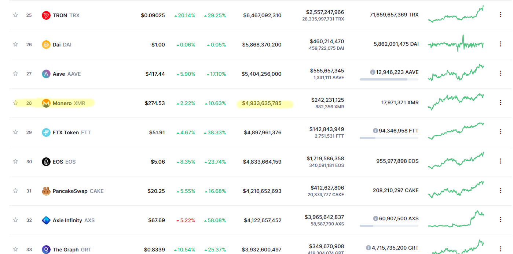This screenshot has height=254, width=513.
Task: Open the three-dot menu for Aave
Action: coord(501,73)
